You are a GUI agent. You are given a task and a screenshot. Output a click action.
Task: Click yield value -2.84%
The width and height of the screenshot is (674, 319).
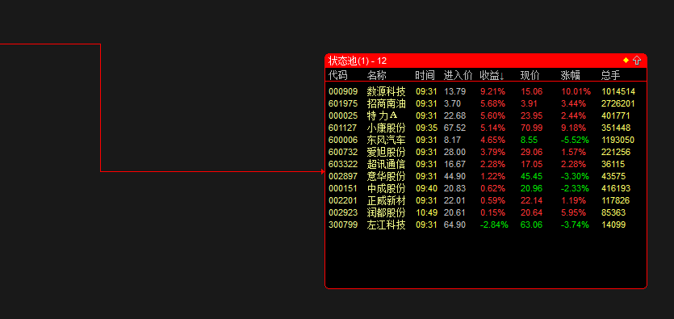point(494,225)
